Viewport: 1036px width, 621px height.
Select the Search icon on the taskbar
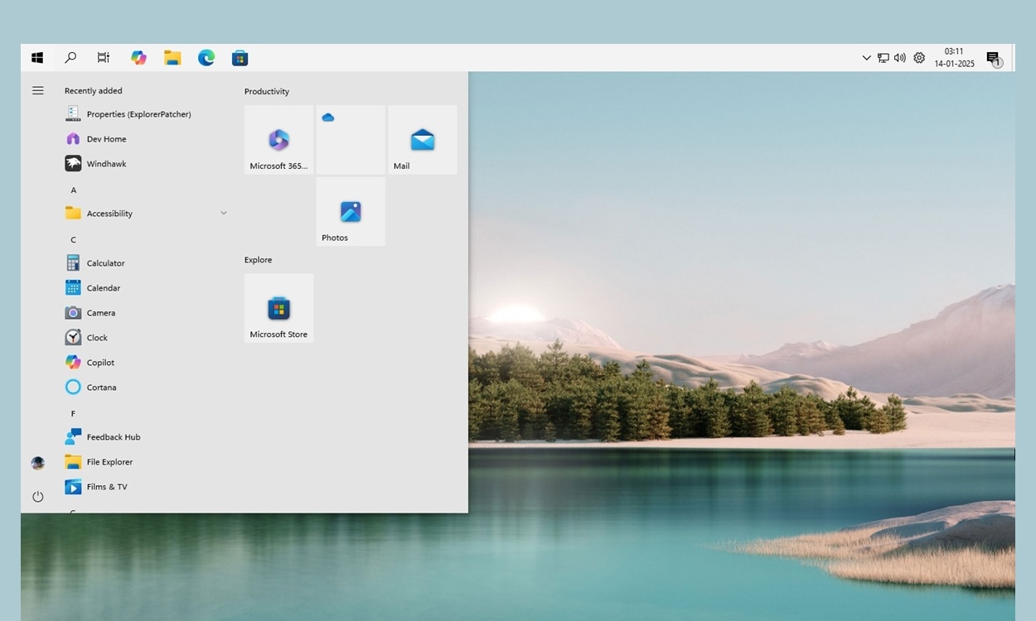[70, 57]
